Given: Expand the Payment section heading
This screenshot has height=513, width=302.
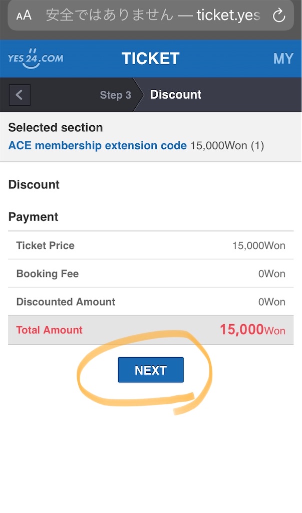Looking at the screenshot, I should (x=33, y=217).
